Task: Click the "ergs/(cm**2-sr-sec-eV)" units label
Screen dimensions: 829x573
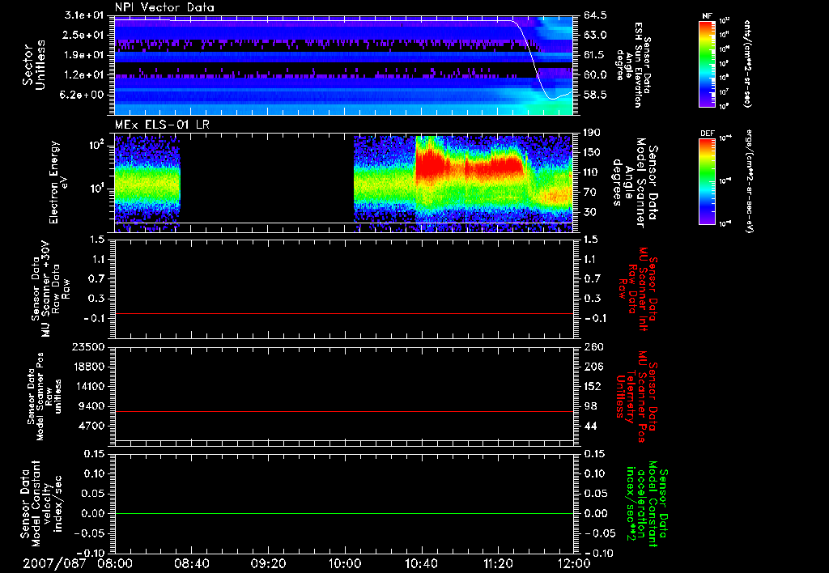Action: (x=749, y=180)
